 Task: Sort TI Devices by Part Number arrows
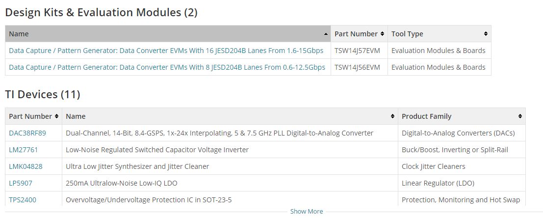[x=56, y=116]
